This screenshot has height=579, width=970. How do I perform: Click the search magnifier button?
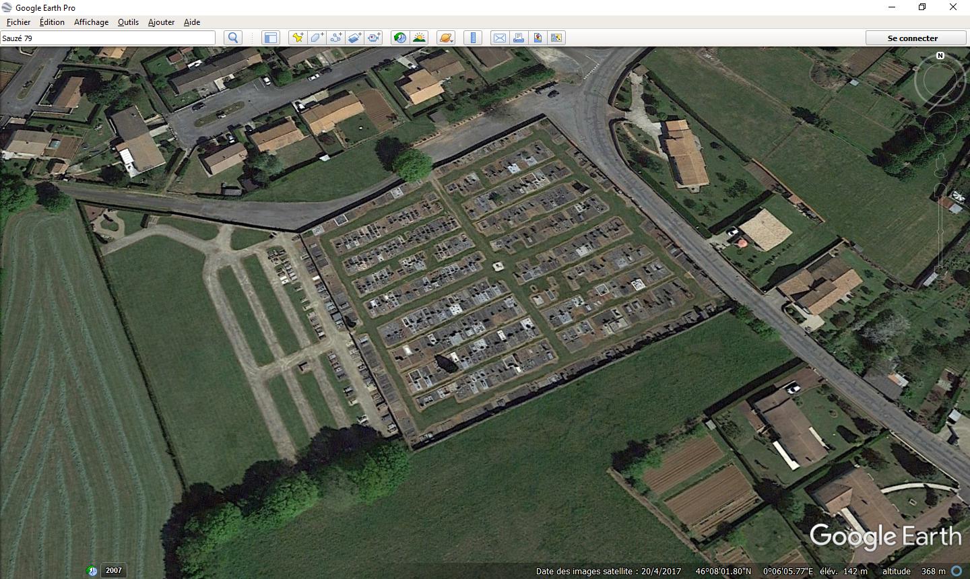tap(233, 38)
